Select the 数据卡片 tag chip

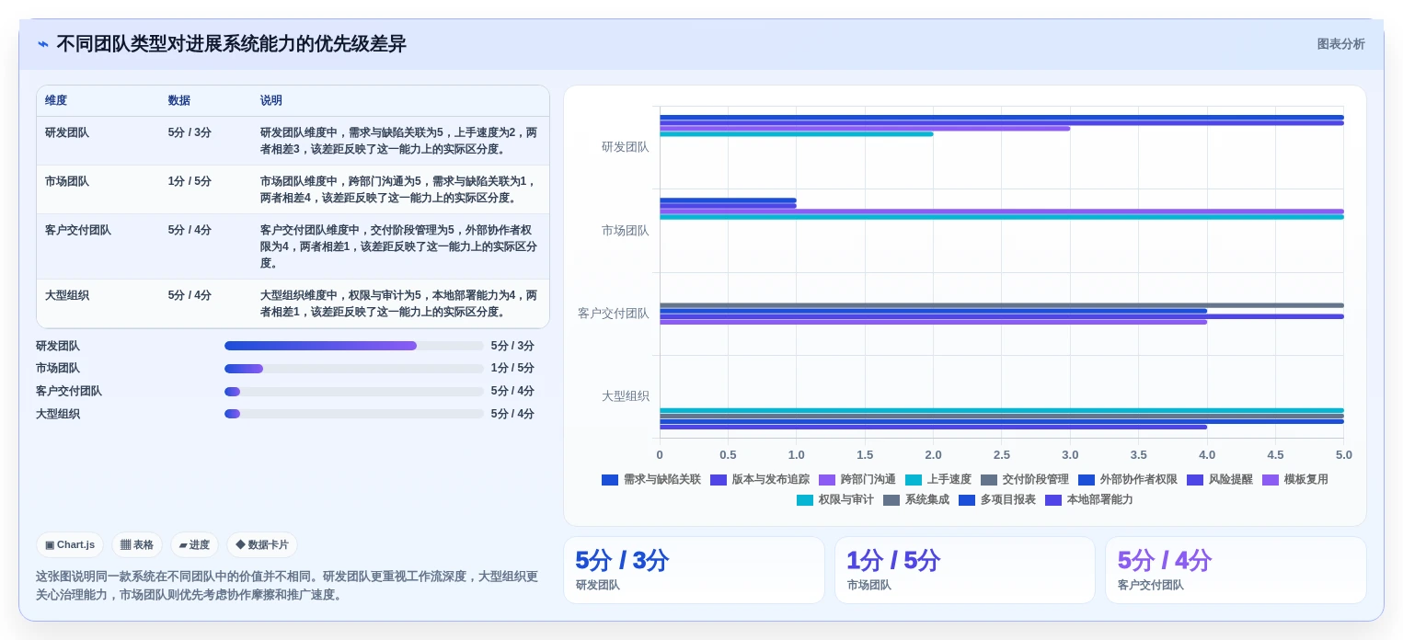262,544
